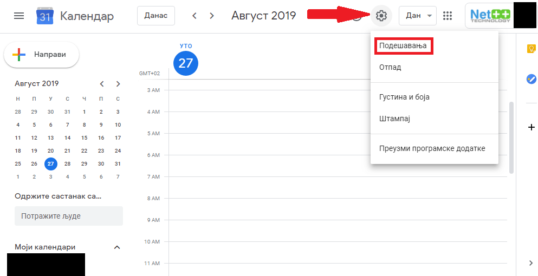Open Густина и боја option
The image size is (538, 276).
coord(404,97)
